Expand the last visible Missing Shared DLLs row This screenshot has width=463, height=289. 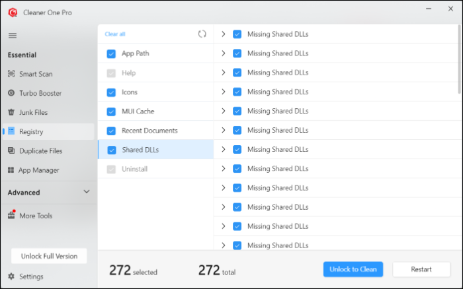tap(224, 245)
